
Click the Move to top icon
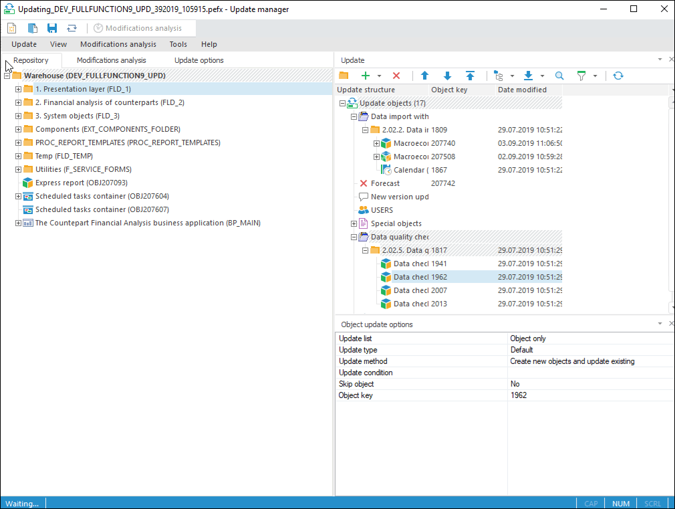click(470, 76)
